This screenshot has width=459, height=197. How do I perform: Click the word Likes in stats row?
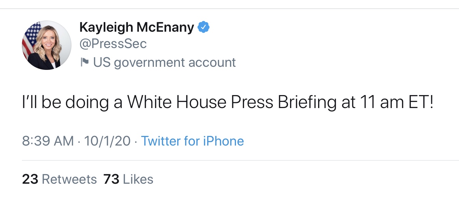[x=138, y=179]
